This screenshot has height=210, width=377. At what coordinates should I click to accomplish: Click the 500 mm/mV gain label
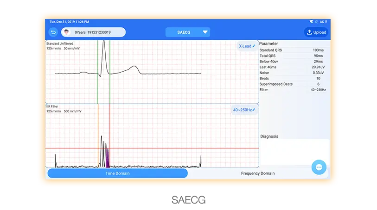(x=73, y=111)
